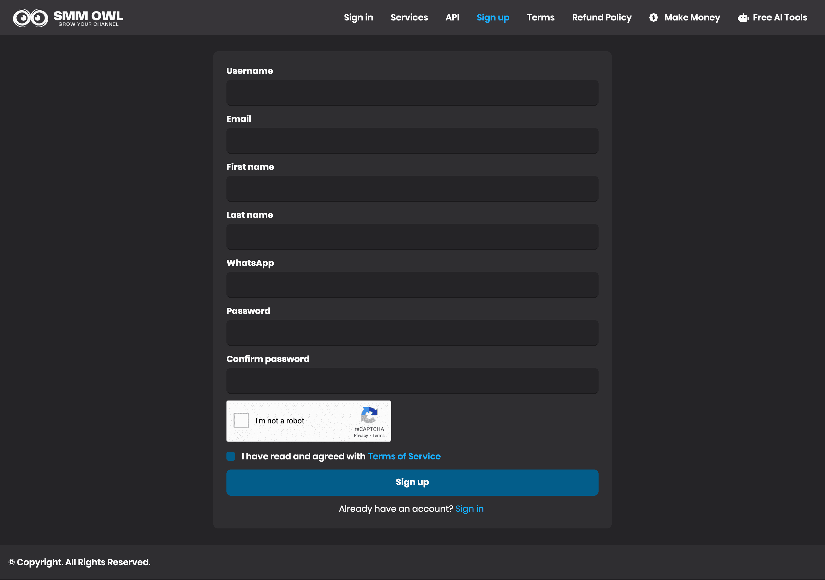
Task: Focus the WhatsApp input field
Action: coord(412,284)
